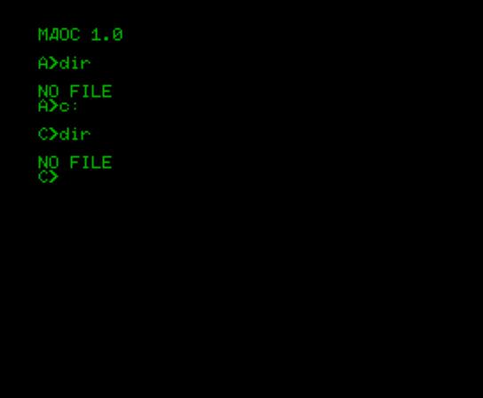The width and height of the screenshot is (483, 398).
Task: Click the C> prompt before dir
Action: coord(48,134)
